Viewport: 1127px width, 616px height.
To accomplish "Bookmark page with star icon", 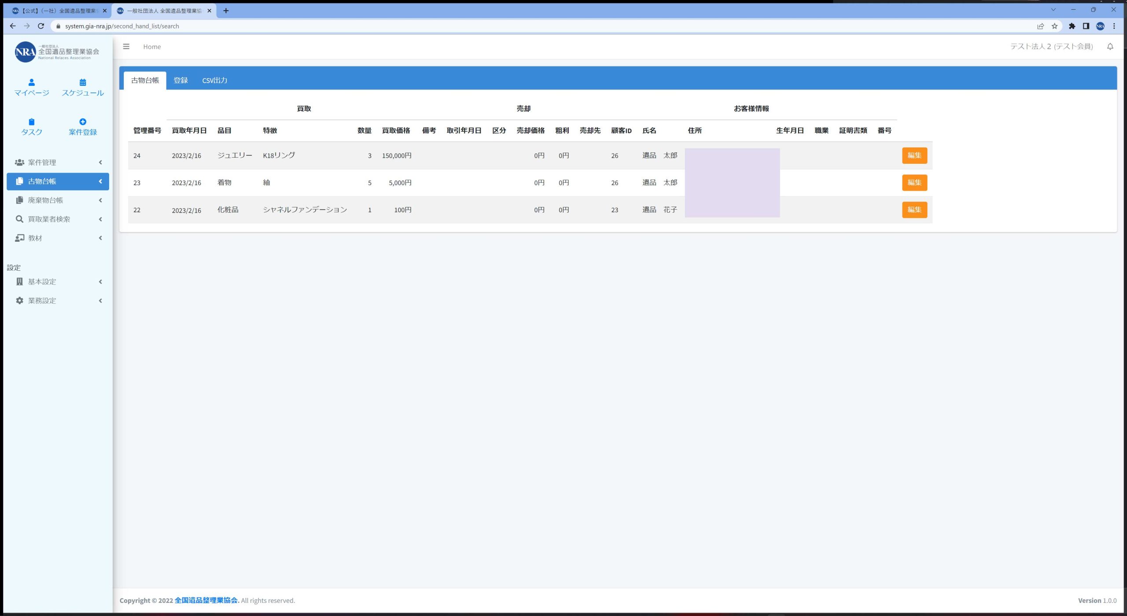I will pyautogui.click(x=1054, y=26).
